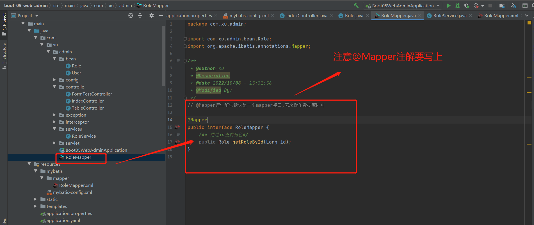Expand the static folder
Viewport: 534px width, 225px height.
(35, 199)
